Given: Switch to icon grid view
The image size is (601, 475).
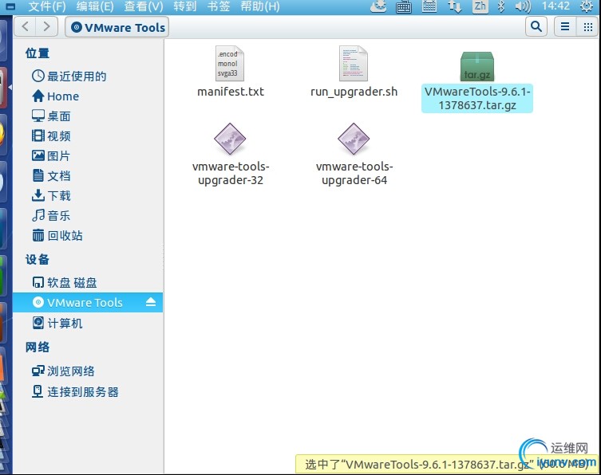Looking at the screenshot, I should (x=587, y=27).
